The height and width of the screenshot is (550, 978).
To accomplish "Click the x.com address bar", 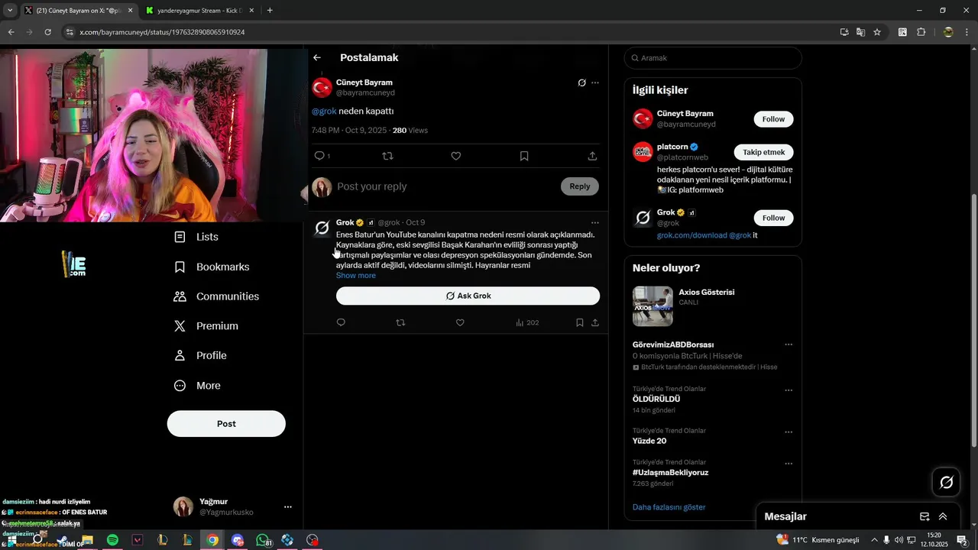I will (451, 32).
